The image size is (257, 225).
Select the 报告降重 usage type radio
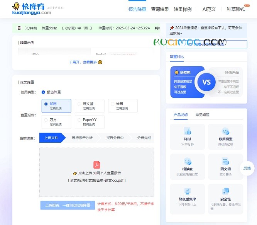pos(43,92)
